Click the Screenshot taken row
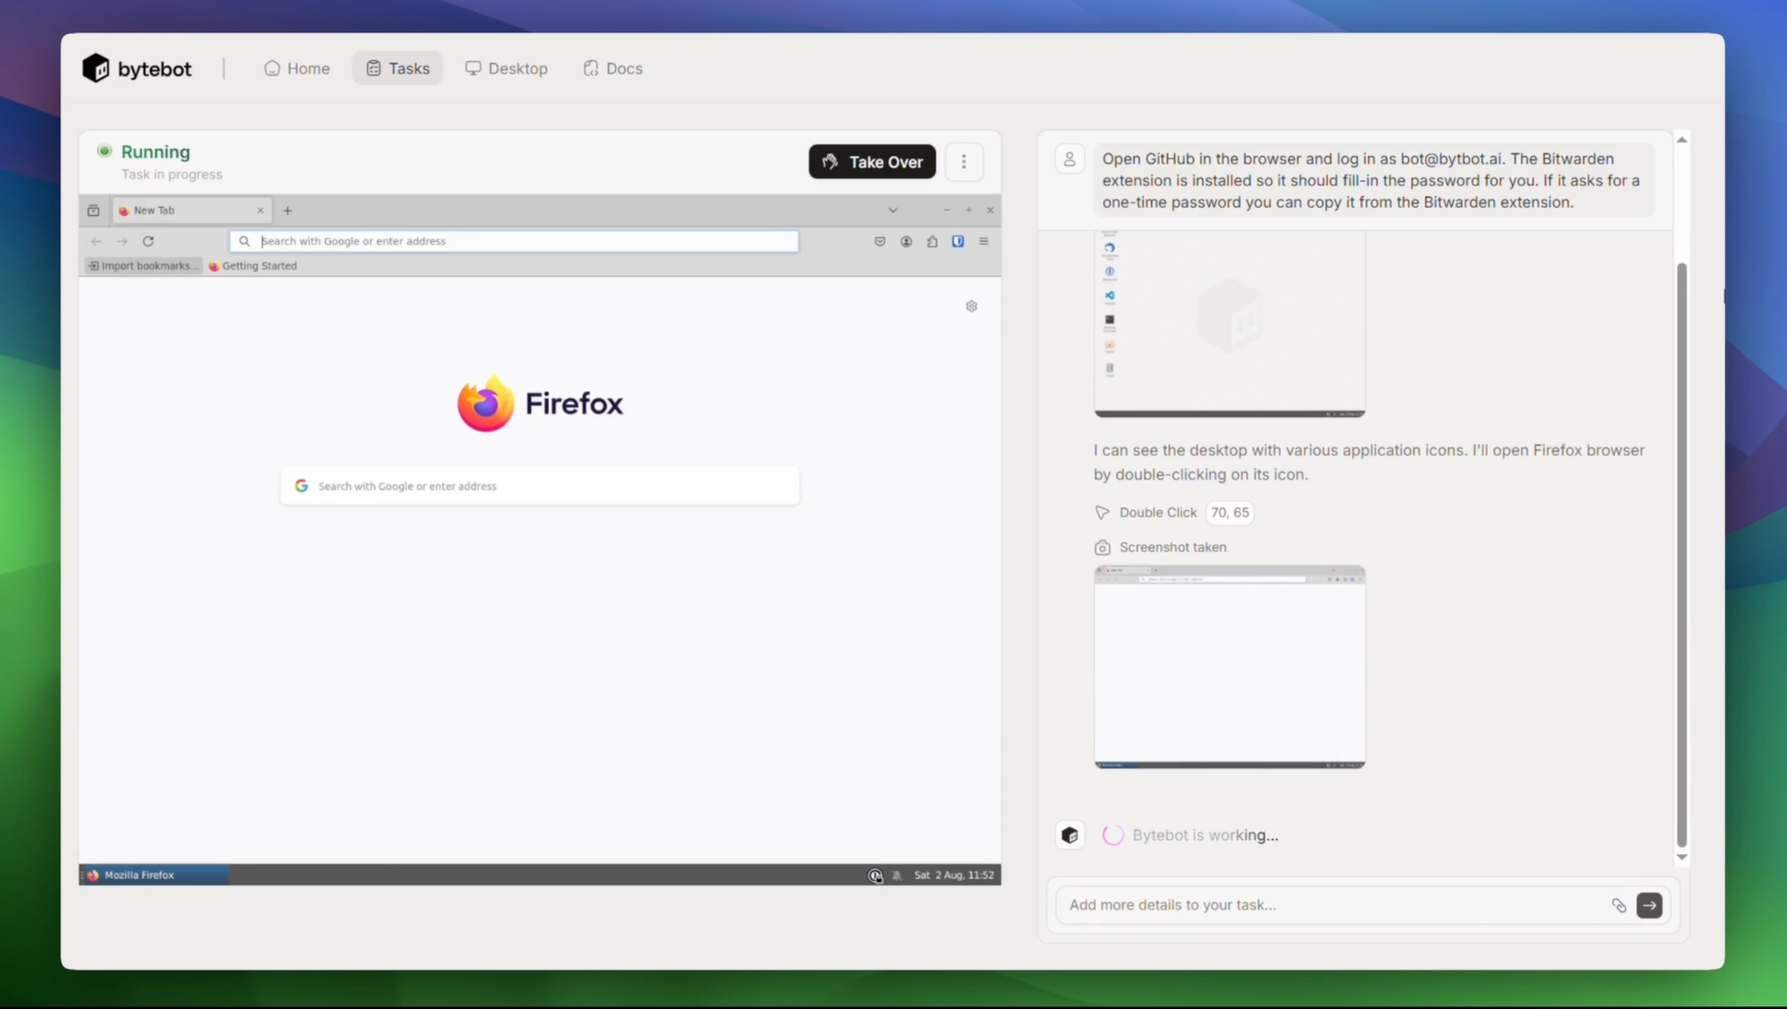 tap(1161, 547)
